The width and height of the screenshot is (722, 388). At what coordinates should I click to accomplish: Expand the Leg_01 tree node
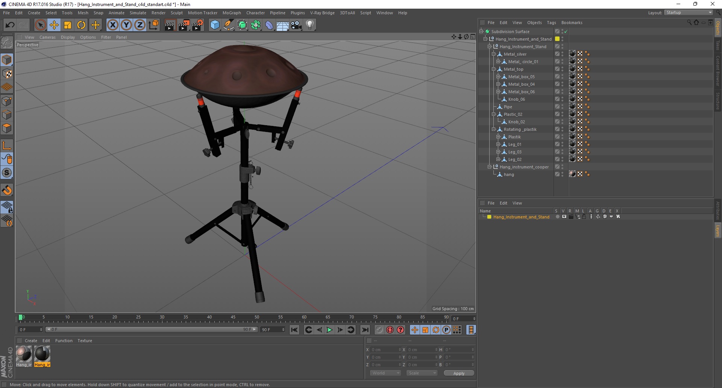(498, 144)
